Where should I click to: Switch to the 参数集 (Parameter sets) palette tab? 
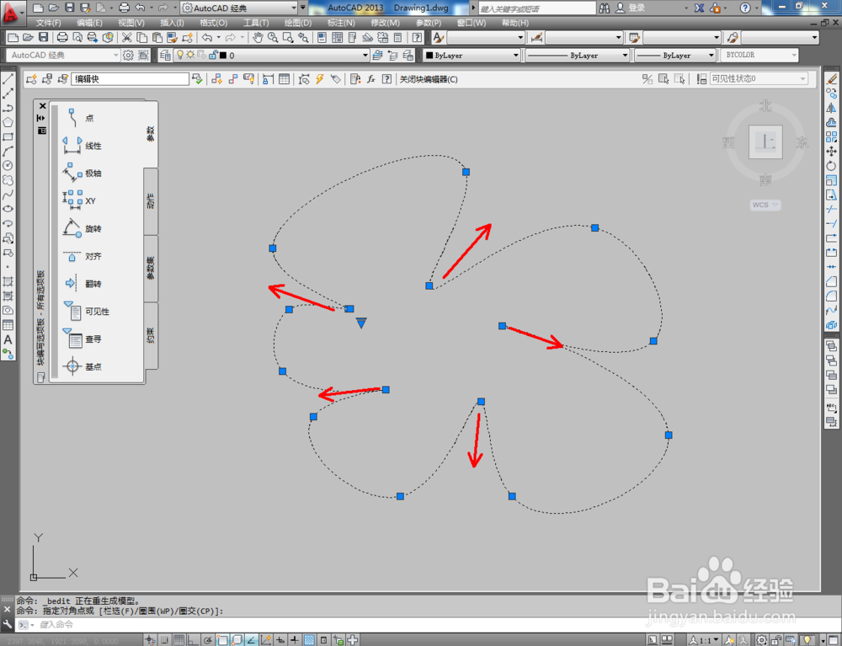(151, 268)
